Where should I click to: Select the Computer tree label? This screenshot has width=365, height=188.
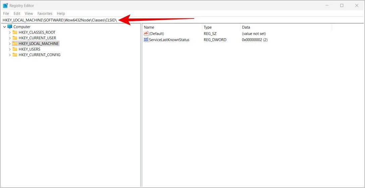click(22, 27)
